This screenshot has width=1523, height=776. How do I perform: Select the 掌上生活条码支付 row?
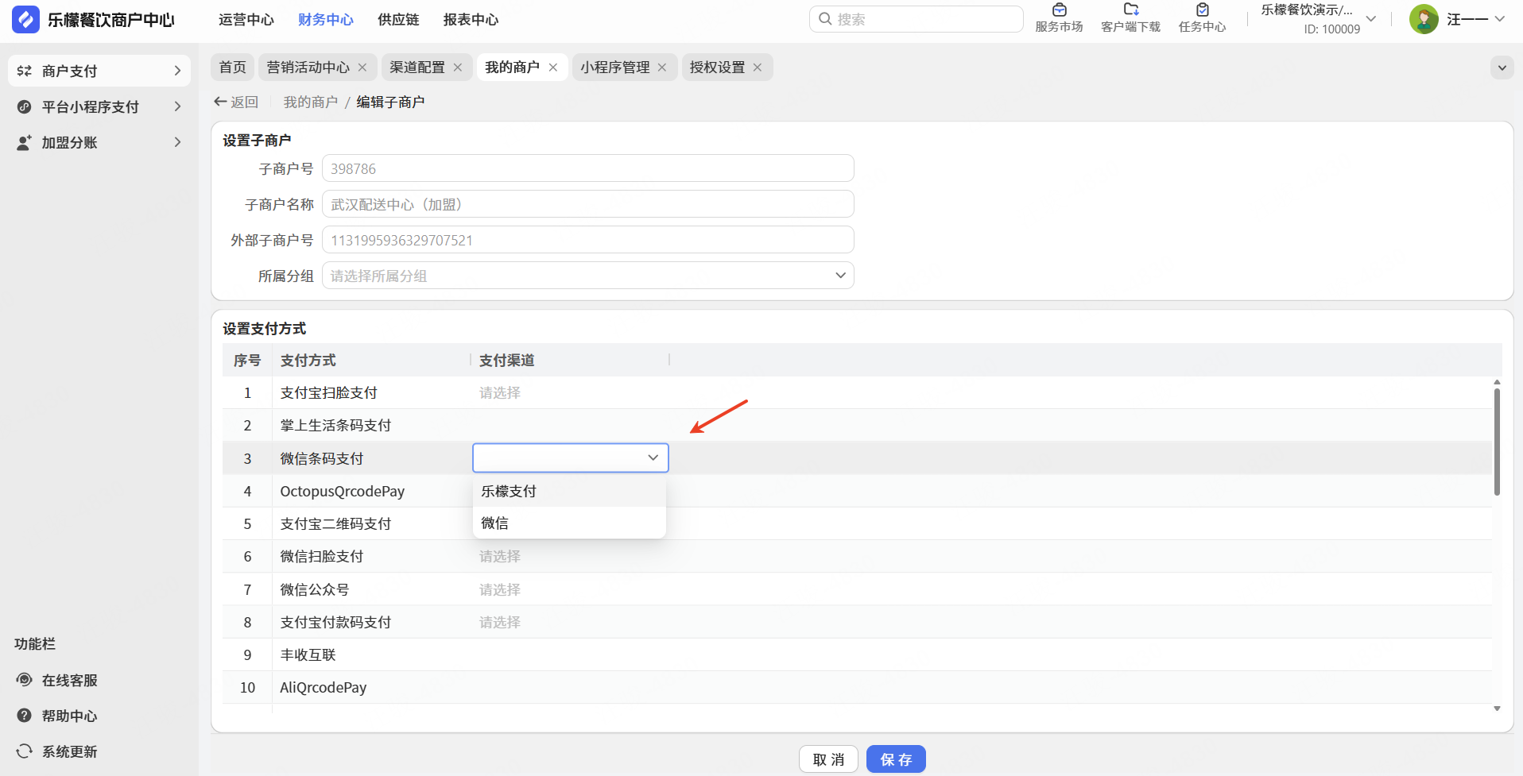pos(857,425)
